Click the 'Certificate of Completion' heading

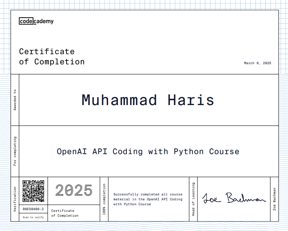pyautogui.click(x=52, y=57)
